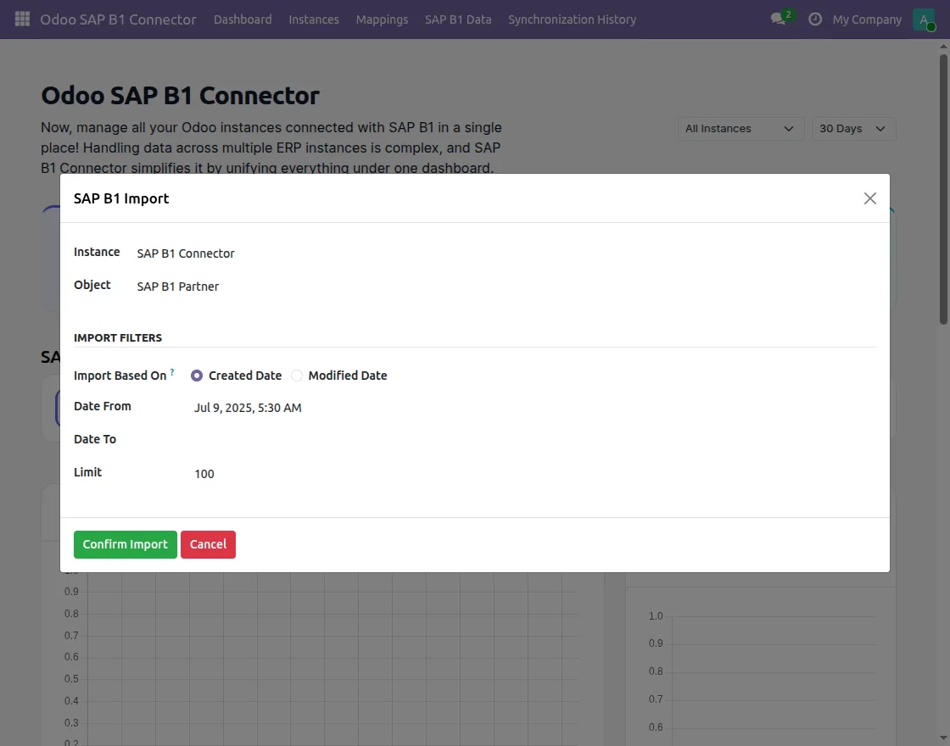Click the scrollbar up arrow
The width and height of the screenshot is (950, 746).
pos(943,46)
